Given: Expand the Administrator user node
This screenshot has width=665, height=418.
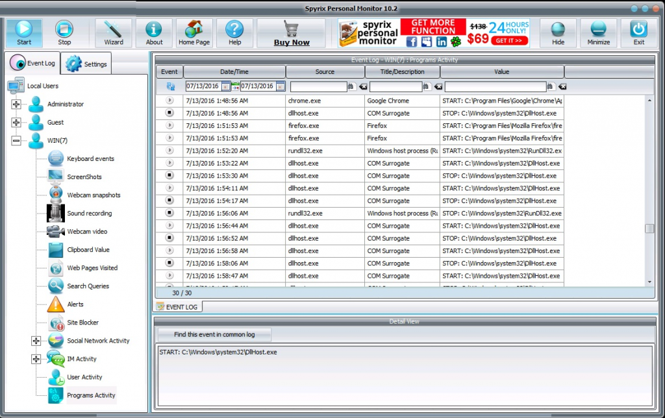Looking at the screenshot, I should coord(16,104).
